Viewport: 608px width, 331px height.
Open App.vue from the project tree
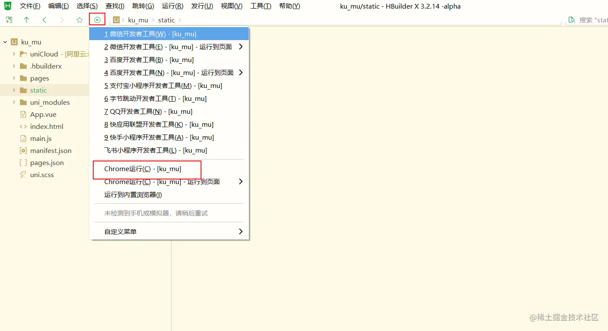click(43, 114)
